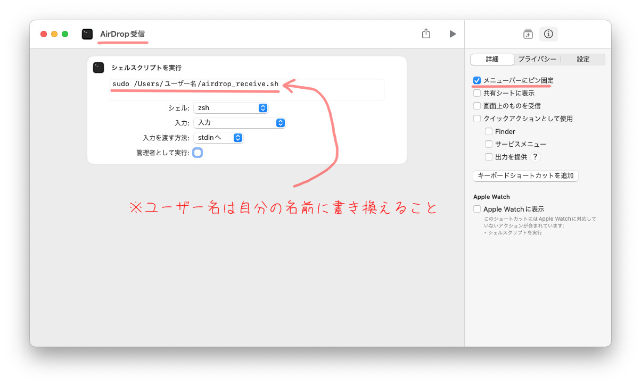Run the shortcut with the play button
This screenshot has width=641, height=386.
coord(453,33)
